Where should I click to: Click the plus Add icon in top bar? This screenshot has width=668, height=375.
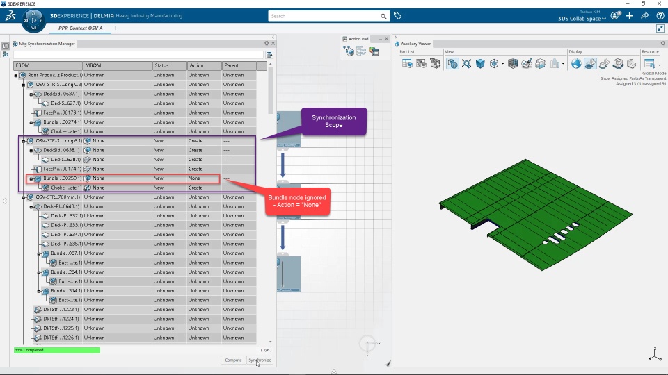630,16
